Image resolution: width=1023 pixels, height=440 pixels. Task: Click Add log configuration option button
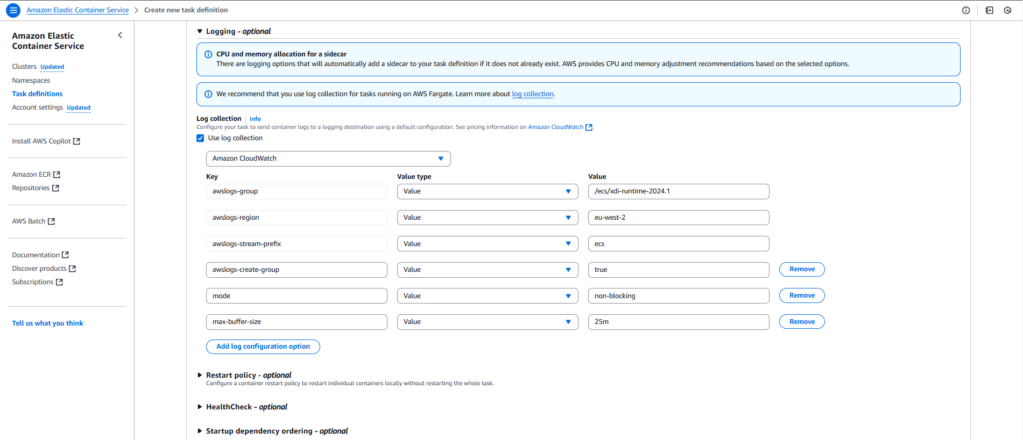tap(263, 347)
